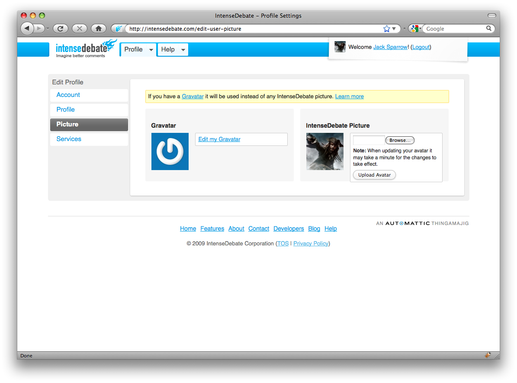Click the blue Gravatar power icon image
The width and height of the screenshot is (517, 383).
[x=170, y=151]
